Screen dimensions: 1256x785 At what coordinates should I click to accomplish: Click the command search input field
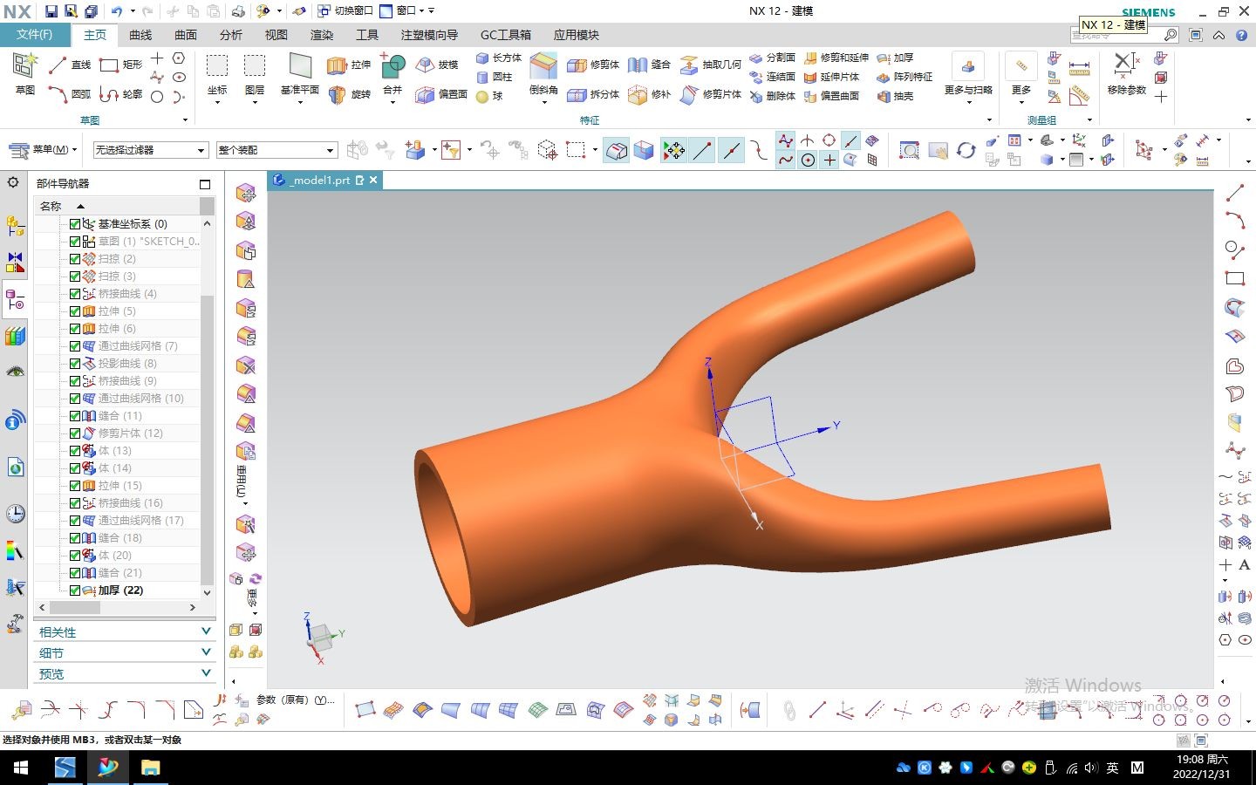point(1116,35)
